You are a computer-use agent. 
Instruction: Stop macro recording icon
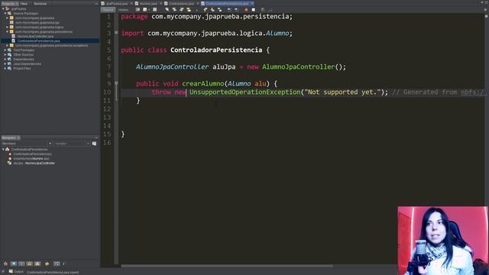[254, 10]
